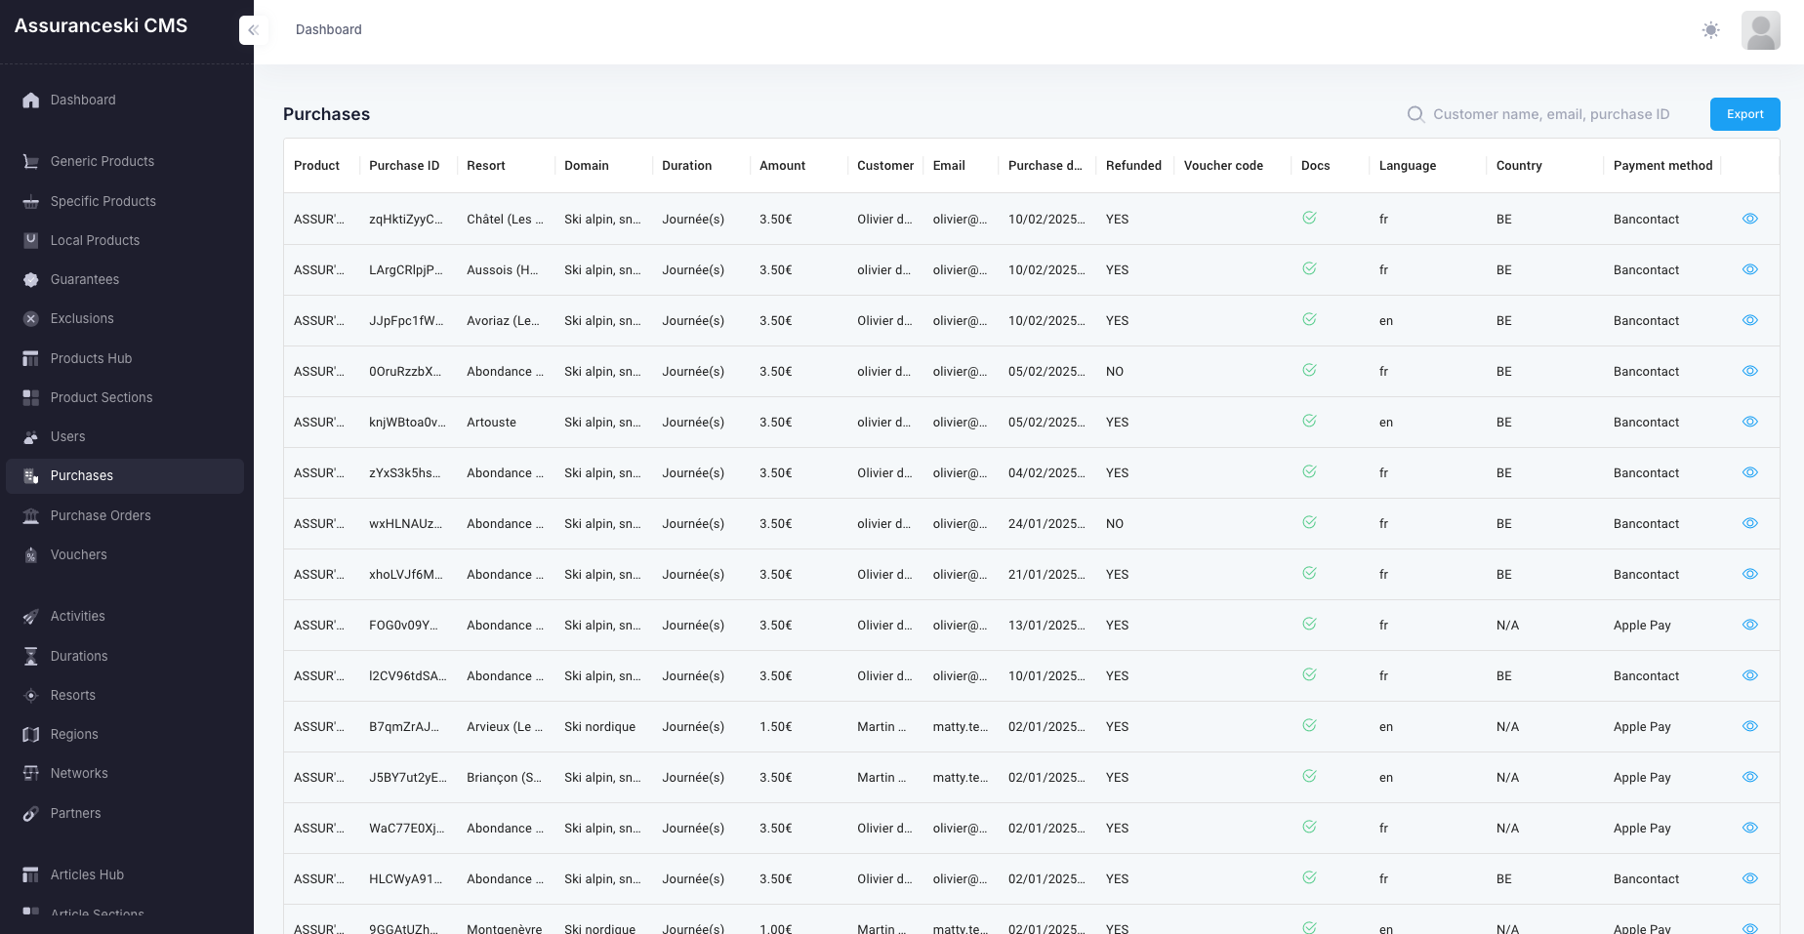Click the Purchases sidebar icon

pos(31,475)
